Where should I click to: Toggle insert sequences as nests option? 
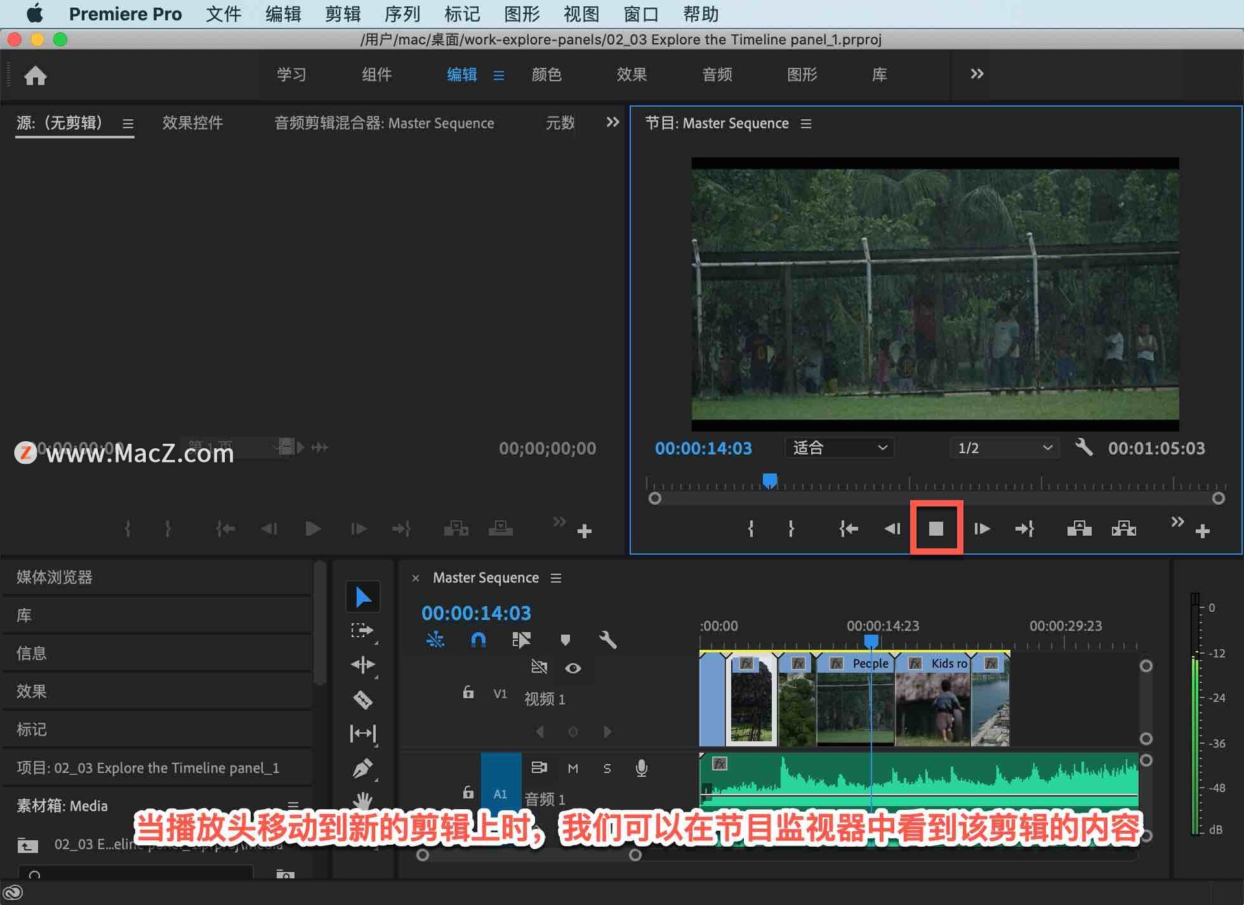(435, 640)
